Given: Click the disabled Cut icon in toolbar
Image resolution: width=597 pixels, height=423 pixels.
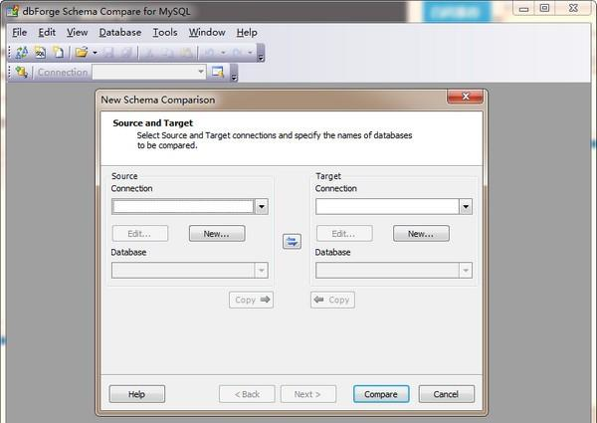Looking at the screenshot, I should coord(148,53).
